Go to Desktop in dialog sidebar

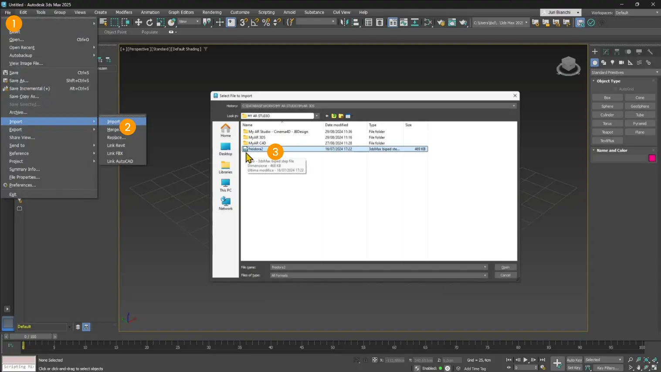pos(225,149)
